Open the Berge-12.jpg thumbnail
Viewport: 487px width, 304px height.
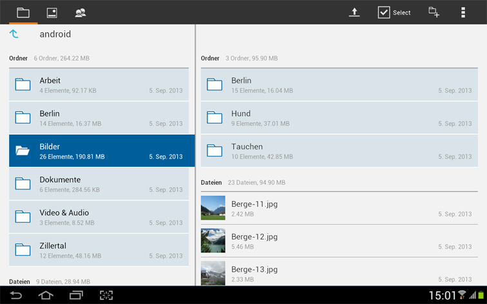point(213,241)
